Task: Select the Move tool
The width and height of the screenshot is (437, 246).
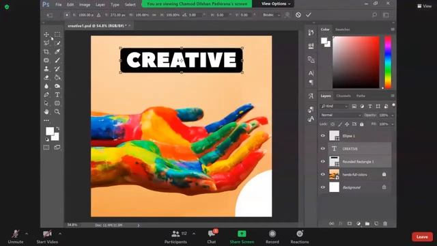Action: coord(46,34)
